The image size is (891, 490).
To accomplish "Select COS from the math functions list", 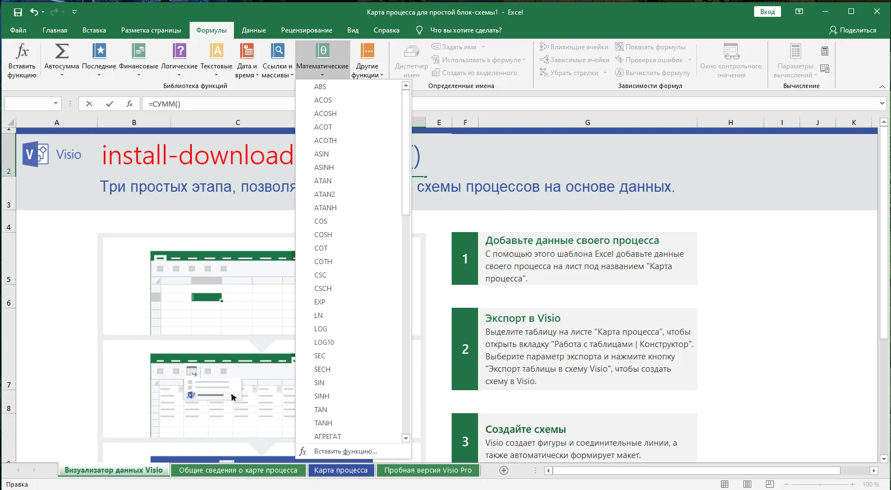I will point(321,221).
